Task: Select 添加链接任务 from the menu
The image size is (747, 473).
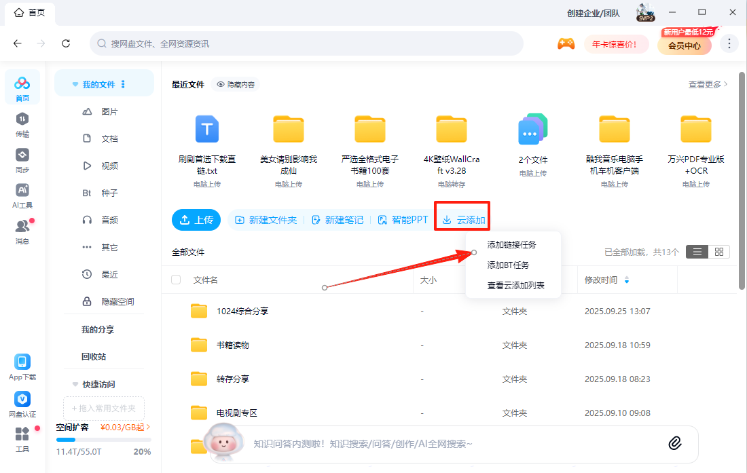Action: point(511,245)
